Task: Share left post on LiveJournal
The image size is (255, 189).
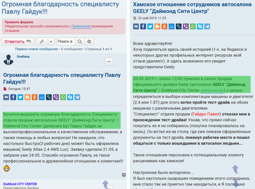Action: point(49,97)
